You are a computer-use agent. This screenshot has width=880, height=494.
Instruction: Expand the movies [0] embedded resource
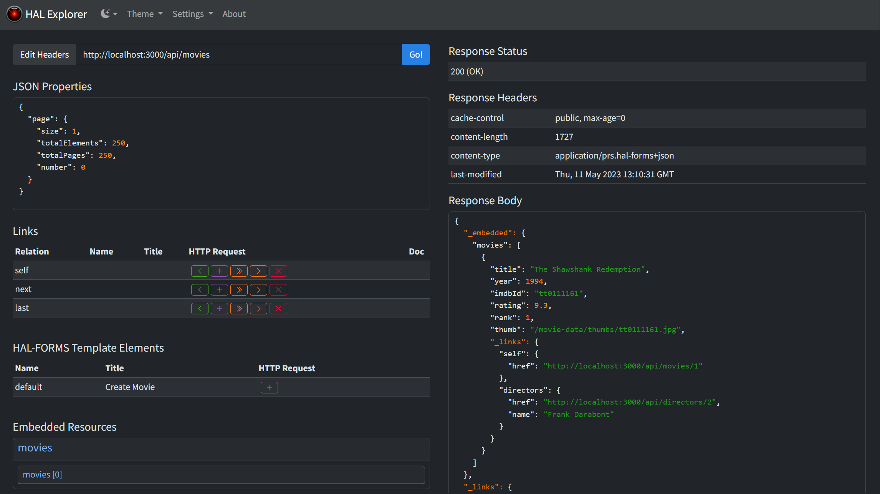coord(42,474)
